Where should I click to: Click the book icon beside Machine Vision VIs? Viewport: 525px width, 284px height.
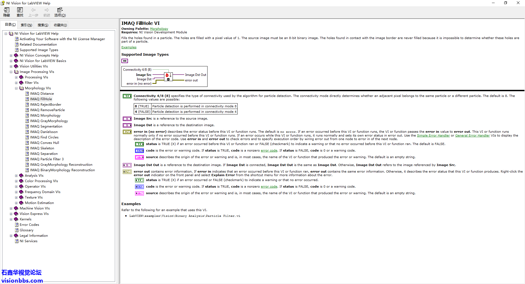(x=16, y=208)
